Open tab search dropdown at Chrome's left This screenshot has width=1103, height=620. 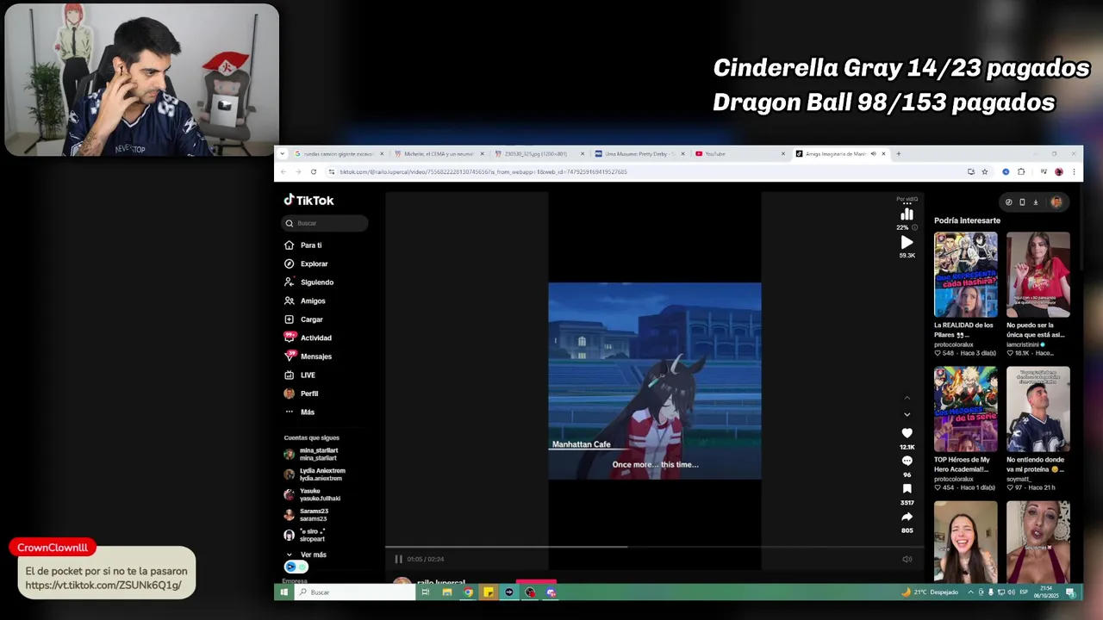pyautogui.click(x=283, y=154)
